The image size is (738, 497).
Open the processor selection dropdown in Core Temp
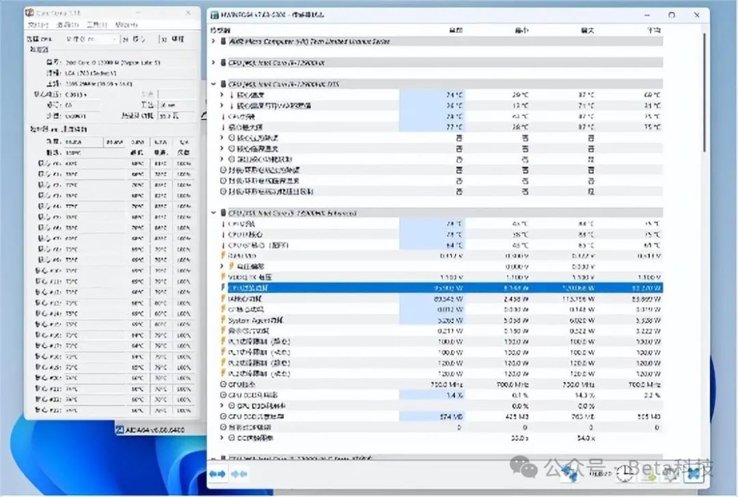pyautogui.click(x=90, y=39)
